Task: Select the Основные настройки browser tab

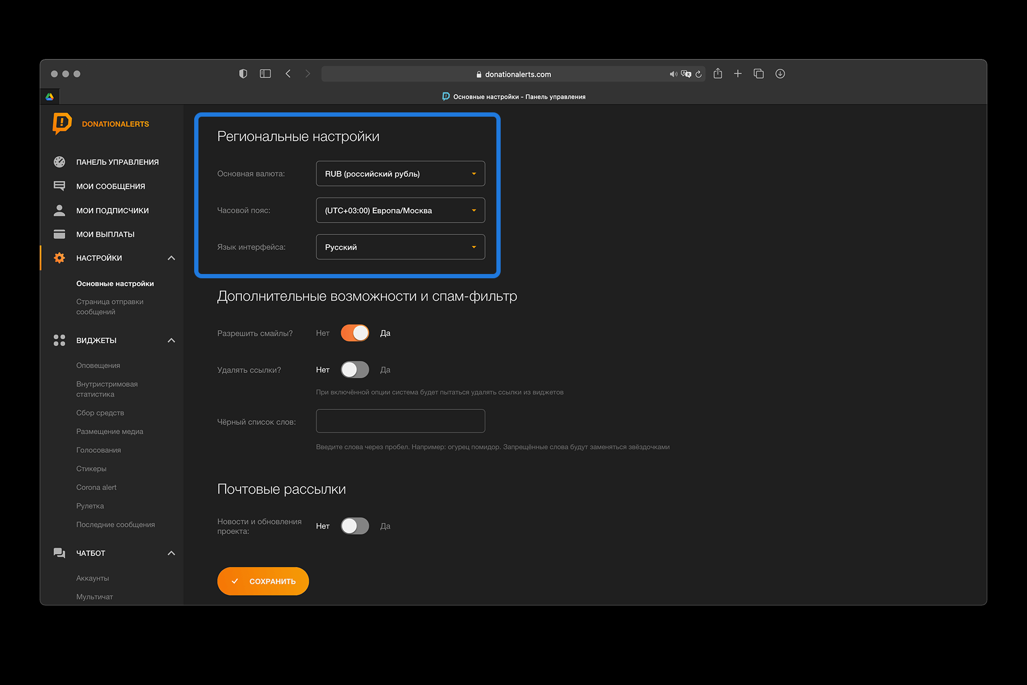Action: tap(513, 97)
